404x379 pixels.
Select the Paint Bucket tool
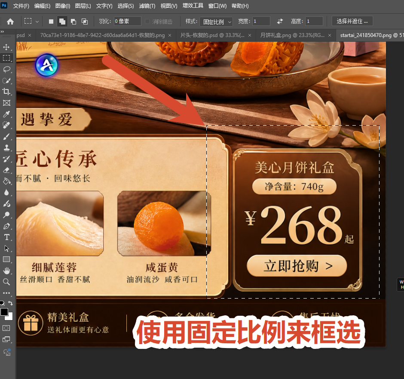[6, 181]
